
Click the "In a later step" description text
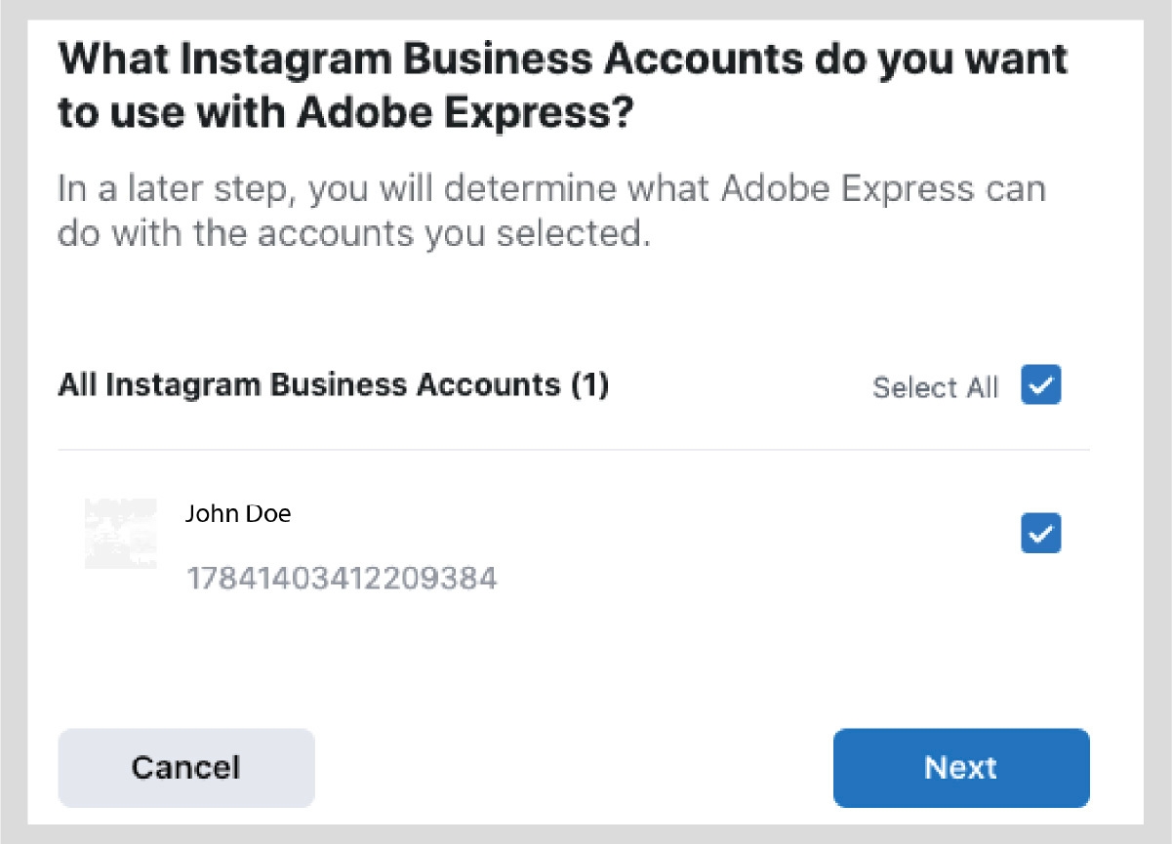(x=551, y=188)
